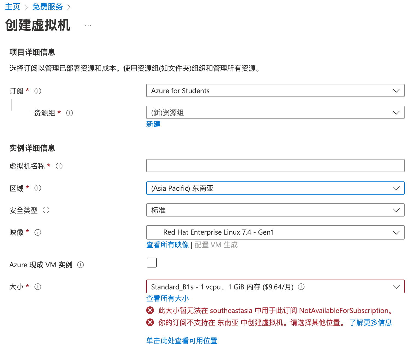Navigate to 免费服务 breadcrumb
This screenshot has height=353, width=414.
(x=48, y=7)
